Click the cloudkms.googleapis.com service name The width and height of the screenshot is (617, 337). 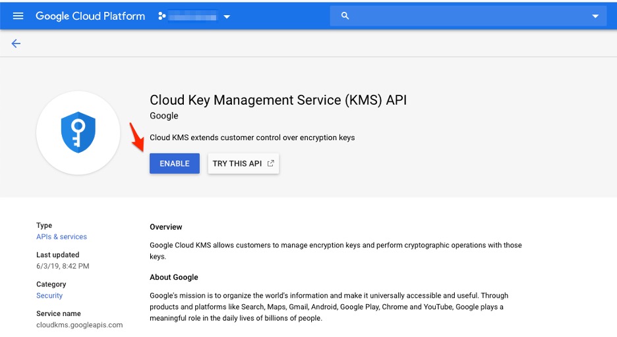click(79, 325)
